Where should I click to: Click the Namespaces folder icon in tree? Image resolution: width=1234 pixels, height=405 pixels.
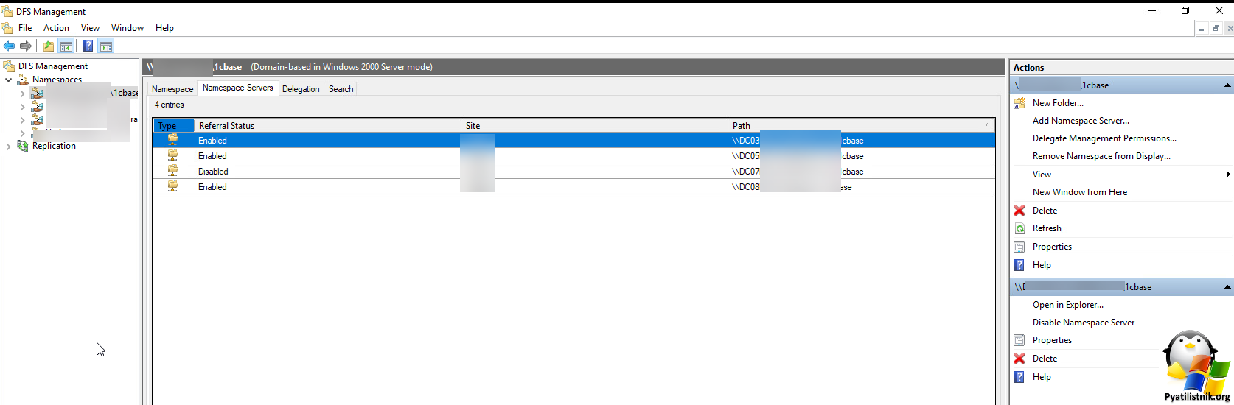point(24,80)
